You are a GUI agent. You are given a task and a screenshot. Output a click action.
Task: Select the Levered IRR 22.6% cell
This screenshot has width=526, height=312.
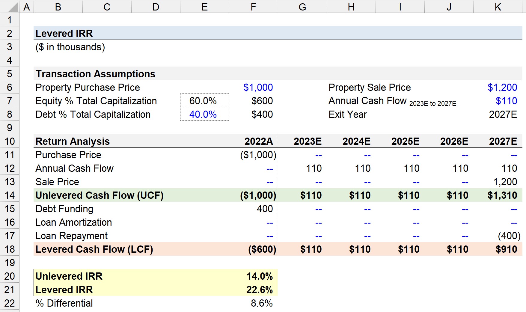click(254, 290)
